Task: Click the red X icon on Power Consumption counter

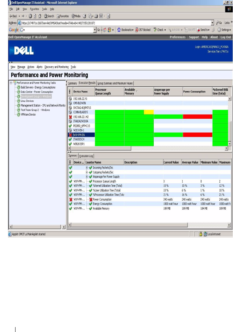Action: [x=91, y=199]
